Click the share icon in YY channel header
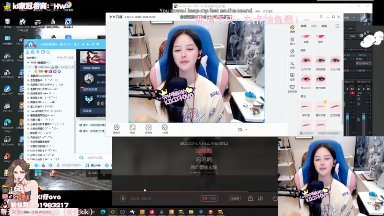 coord(93,44)
